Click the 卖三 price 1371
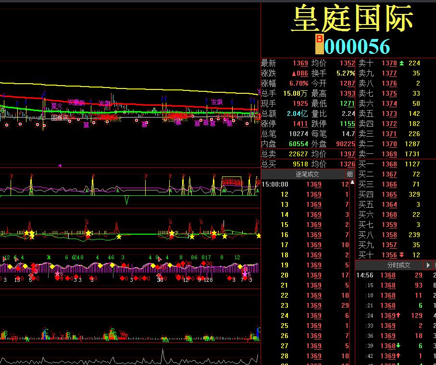Viewport: 436px width, 365px height. 389,134
